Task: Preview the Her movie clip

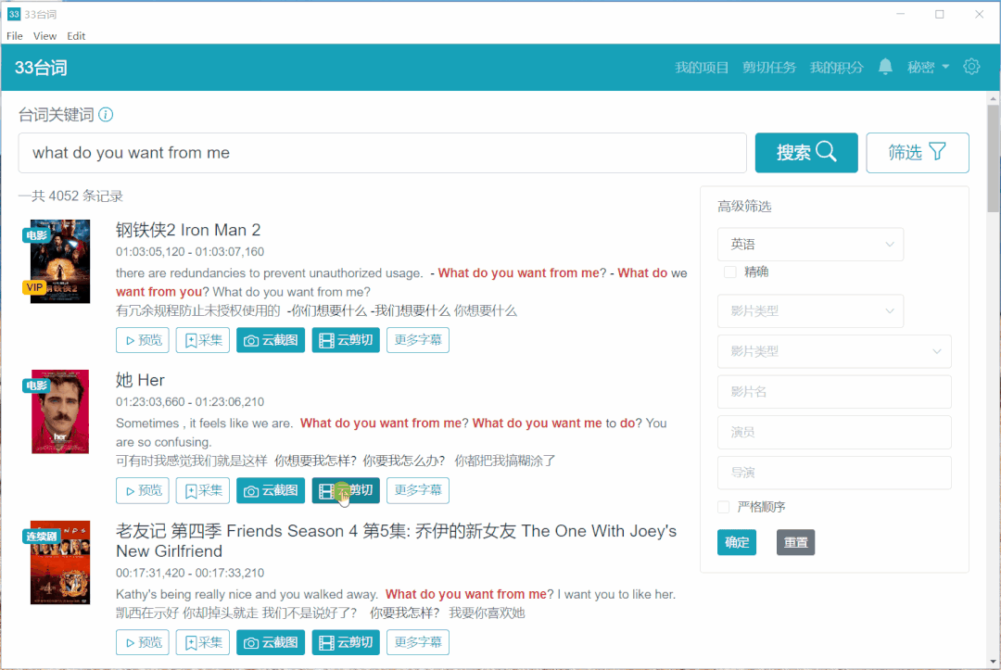Action: click(x=143, y=491)
